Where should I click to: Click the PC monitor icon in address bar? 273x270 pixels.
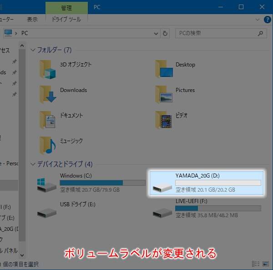coord(8,33)
